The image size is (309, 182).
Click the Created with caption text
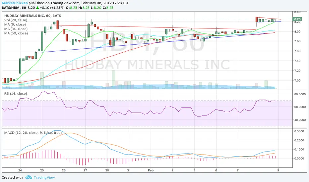pyautogui.click(x=12, y=177)
